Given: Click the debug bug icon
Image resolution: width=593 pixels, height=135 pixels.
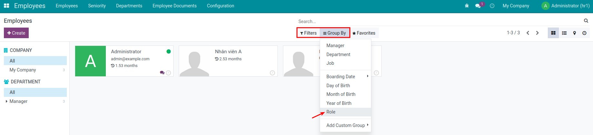Looking at the screenshot, I should pos(467,6).
